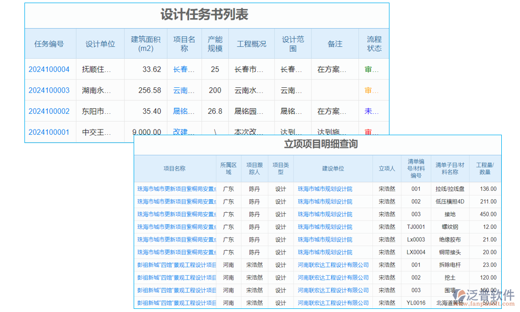Click the 工程量/数量 column header
The width and height of the screenshot is (520, 312).
[485, 168]
